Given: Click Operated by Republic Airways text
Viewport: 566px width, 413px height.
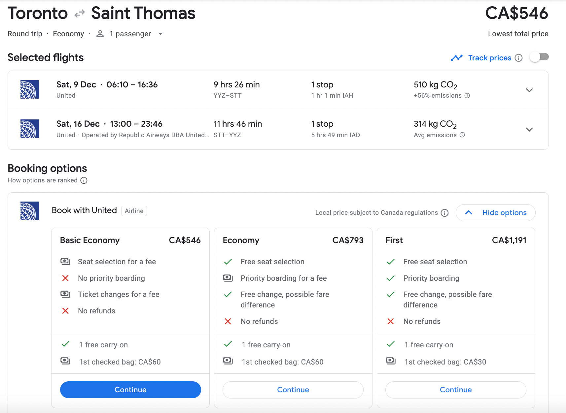Looking at the screenshot, I should point(145,135).
